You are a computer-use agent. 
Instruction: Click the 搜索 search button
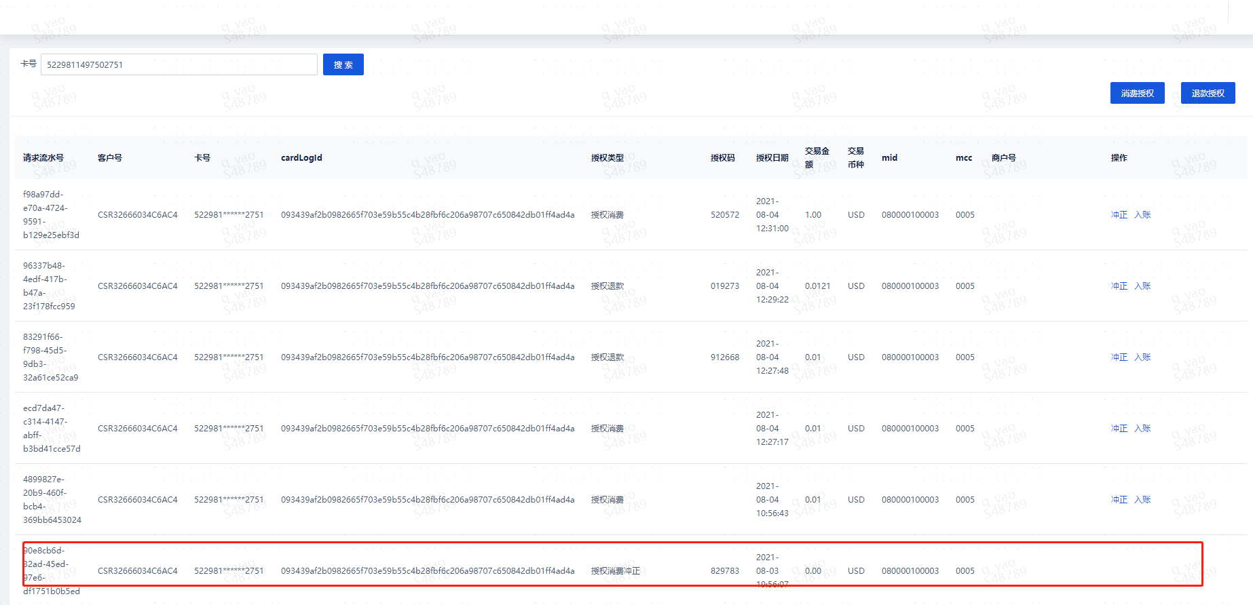click(x=343, y=64)
